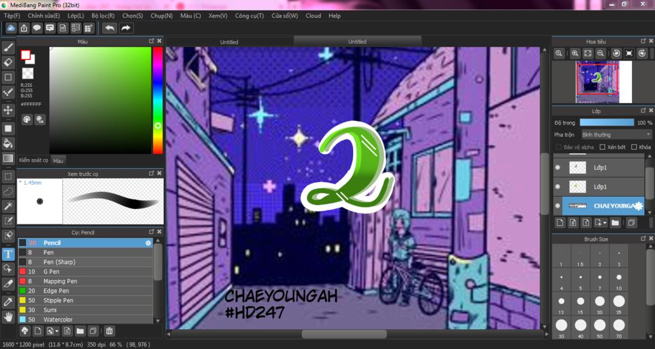Undock the Hoa tiêu navigator panel
This screenshot has width=655, height=349.
click(643, 42)
